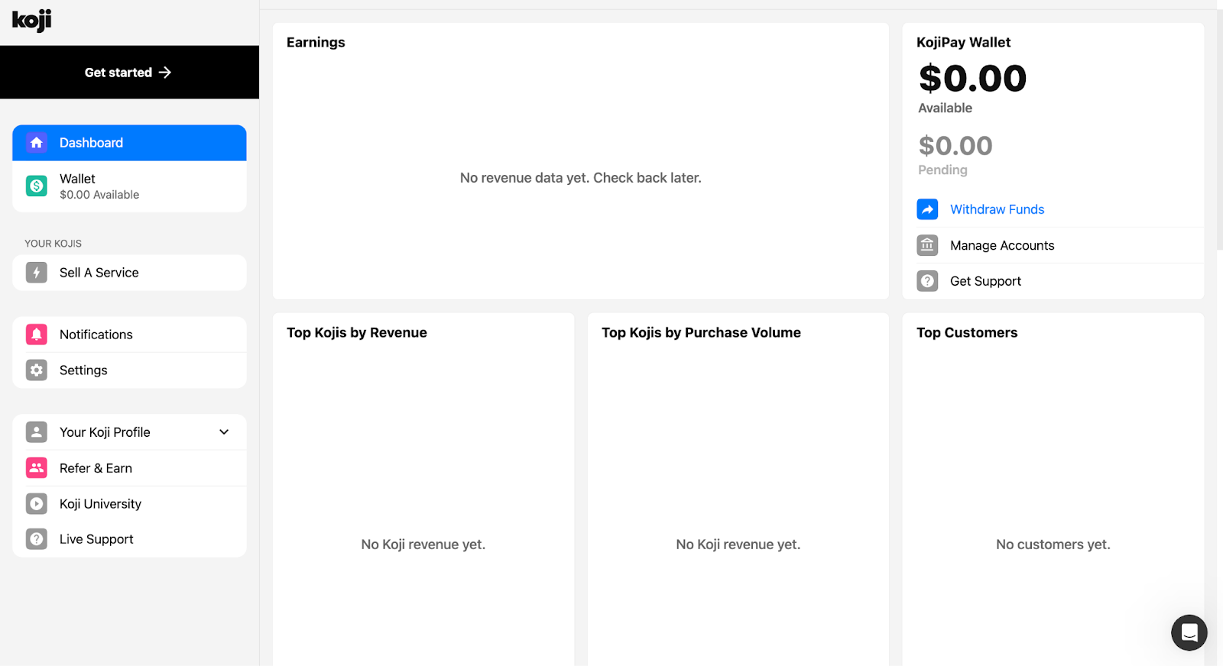Image resolution: width=1223 pixels, height=666 pixels.
Task: Open Get Support in KojiPay Wallet
Action: (x=1059, y=281)
